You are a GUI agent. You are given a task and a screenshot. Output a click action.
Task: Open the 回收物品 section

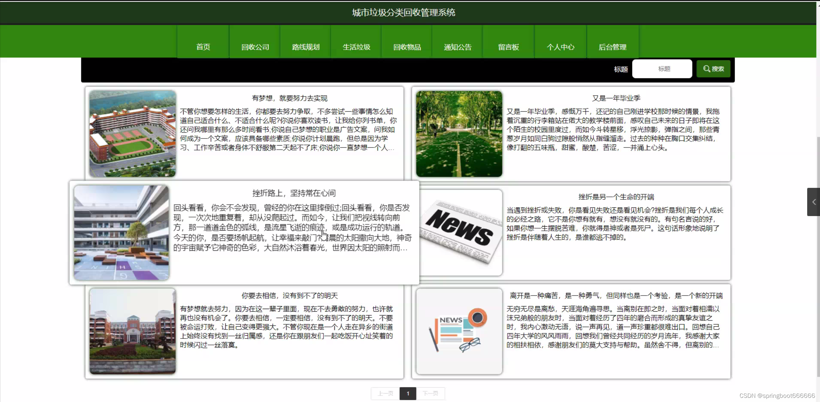[407, 47]
